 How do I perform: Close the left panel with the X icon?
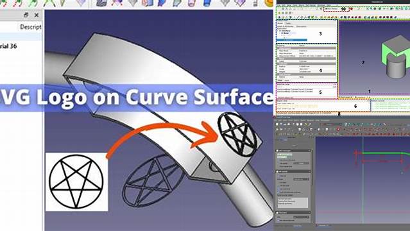click(37, 15)
